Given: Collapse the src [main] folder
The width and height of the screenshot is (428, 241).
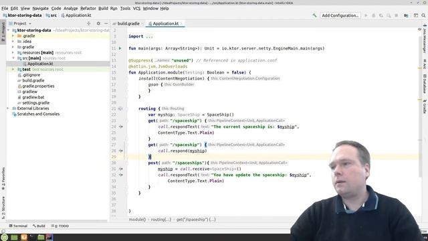Looking at the screenshot, I should (x=13, y=58).
